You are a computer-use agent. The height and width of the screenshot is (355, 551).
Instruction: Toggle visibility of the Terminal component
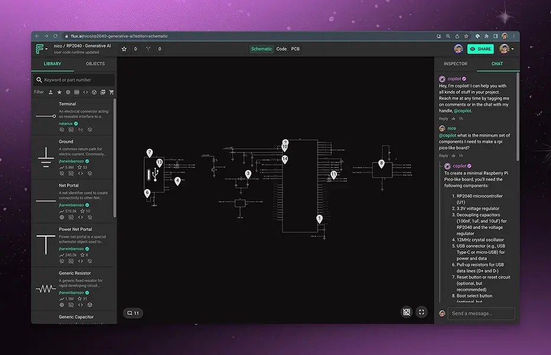coord(62,130)
